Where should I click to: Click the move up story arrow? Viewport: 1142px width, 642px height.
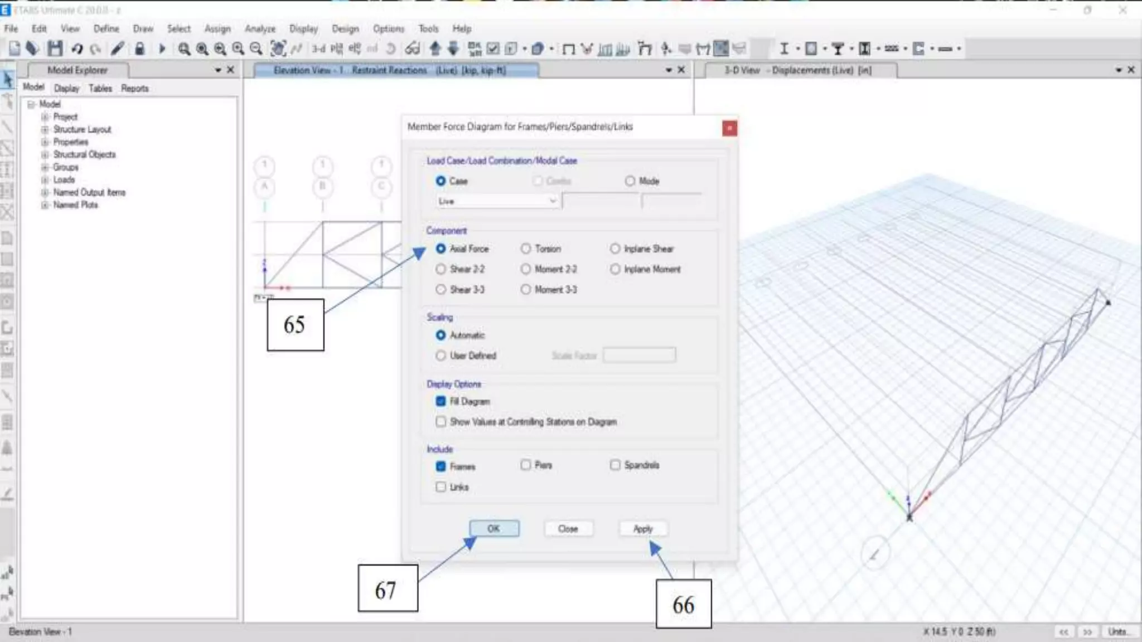(x=435, y=49)
